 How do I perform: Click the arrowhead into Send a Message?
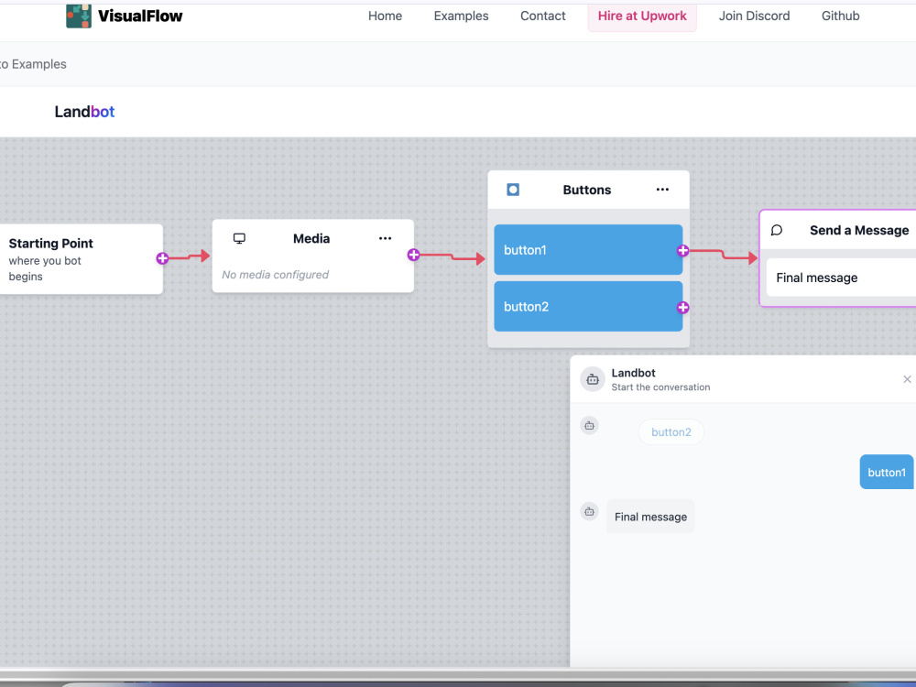pos(753,257)
